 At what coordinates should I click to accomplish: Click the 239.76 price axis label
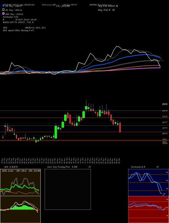[x=165, y=117]
